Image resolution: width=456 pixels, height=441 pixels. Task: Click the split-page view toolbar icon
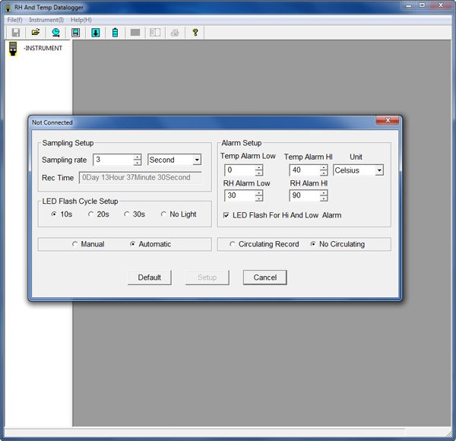(x=155, y=32)
